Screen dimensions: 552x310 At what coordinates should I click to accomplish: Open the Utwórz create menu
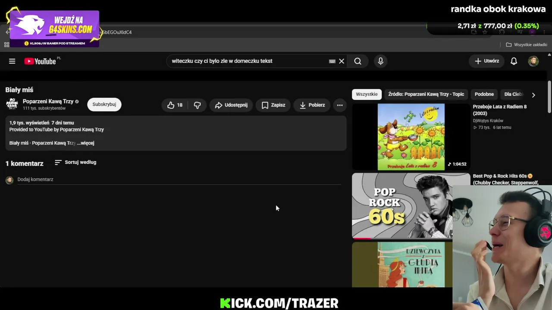click(x=487, y=61)
